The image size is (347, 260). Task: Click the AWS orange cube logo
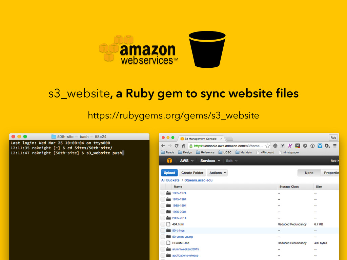(169, 161)
